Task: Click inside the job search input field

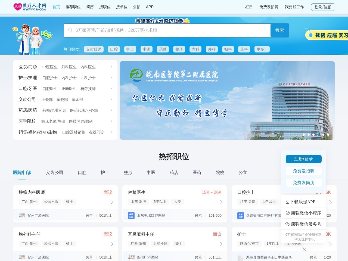Action: click(x=163, y=30)
